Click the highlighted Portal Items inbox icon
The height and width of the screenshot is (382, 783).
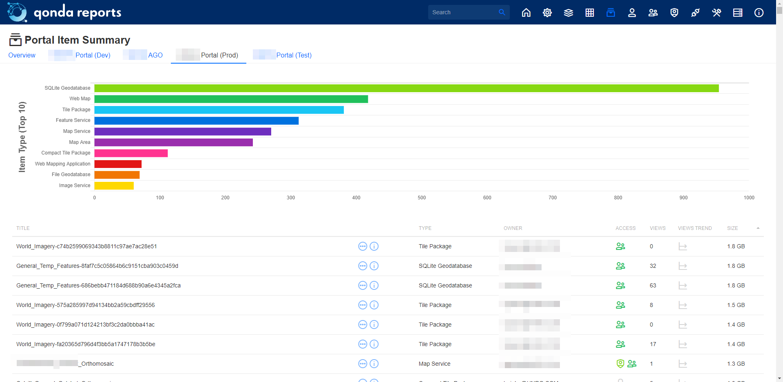(610, 13)
